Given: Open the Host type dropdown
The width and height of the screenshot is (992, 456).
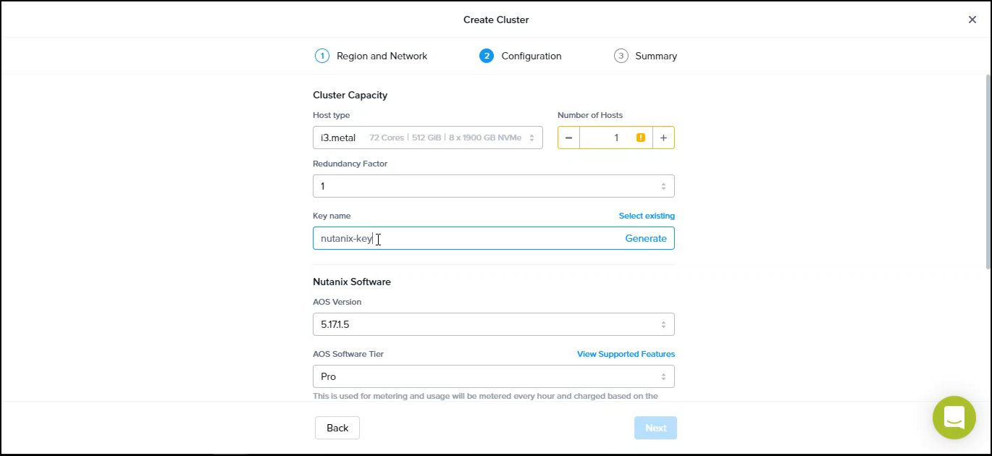Looking at the screenshot, I should pos(427,138).
